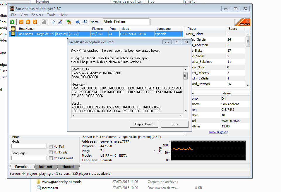Click the San Andreas Multiplayer title bar icon
Viewport: 281px width, 192px height.
click(x=12, y=8)
